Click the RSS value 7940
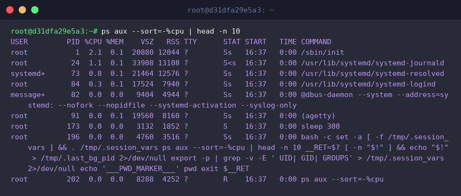 coord(171,84)
